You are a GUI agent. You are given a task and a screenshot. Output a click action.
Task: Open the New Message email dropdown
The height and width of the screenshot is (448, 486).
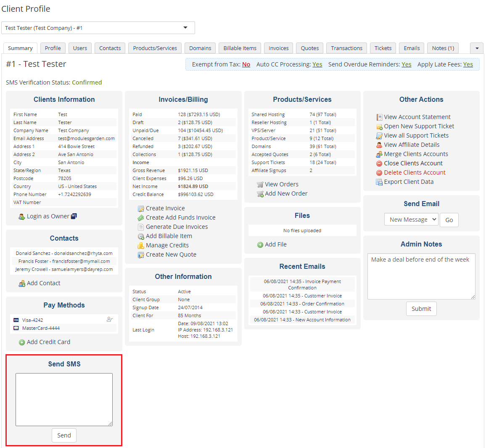pyautogui.click(x=411, y=220)
